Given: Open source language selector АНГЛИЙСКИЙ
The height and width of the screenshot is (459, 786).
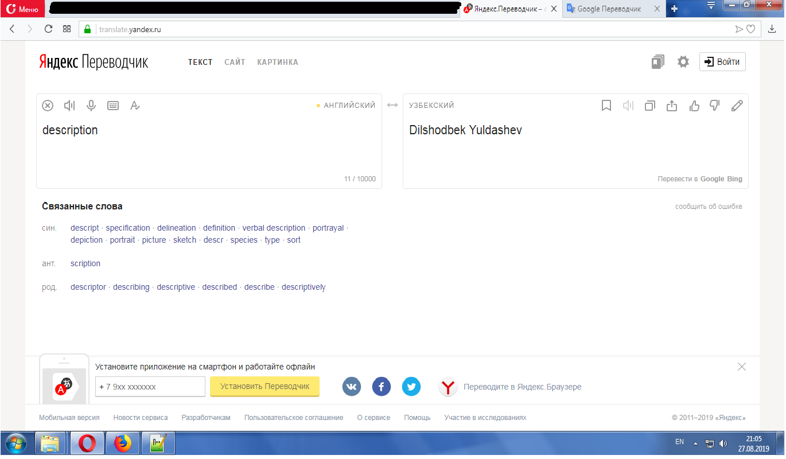Looking at the screenshot, I should (349, 106).
